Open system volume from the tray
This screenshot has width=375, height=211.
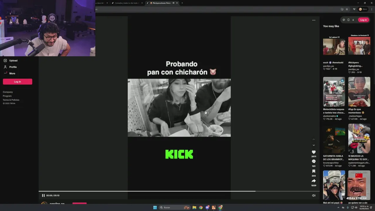[x=356, y=207]
